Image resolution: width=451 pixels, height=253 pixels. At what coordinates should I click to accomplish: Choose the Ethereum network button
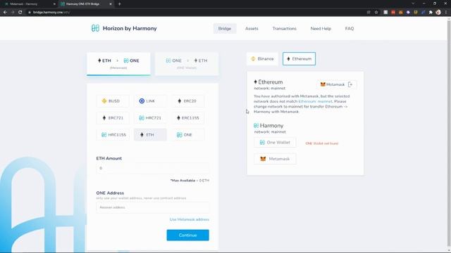tap(299, 59)
